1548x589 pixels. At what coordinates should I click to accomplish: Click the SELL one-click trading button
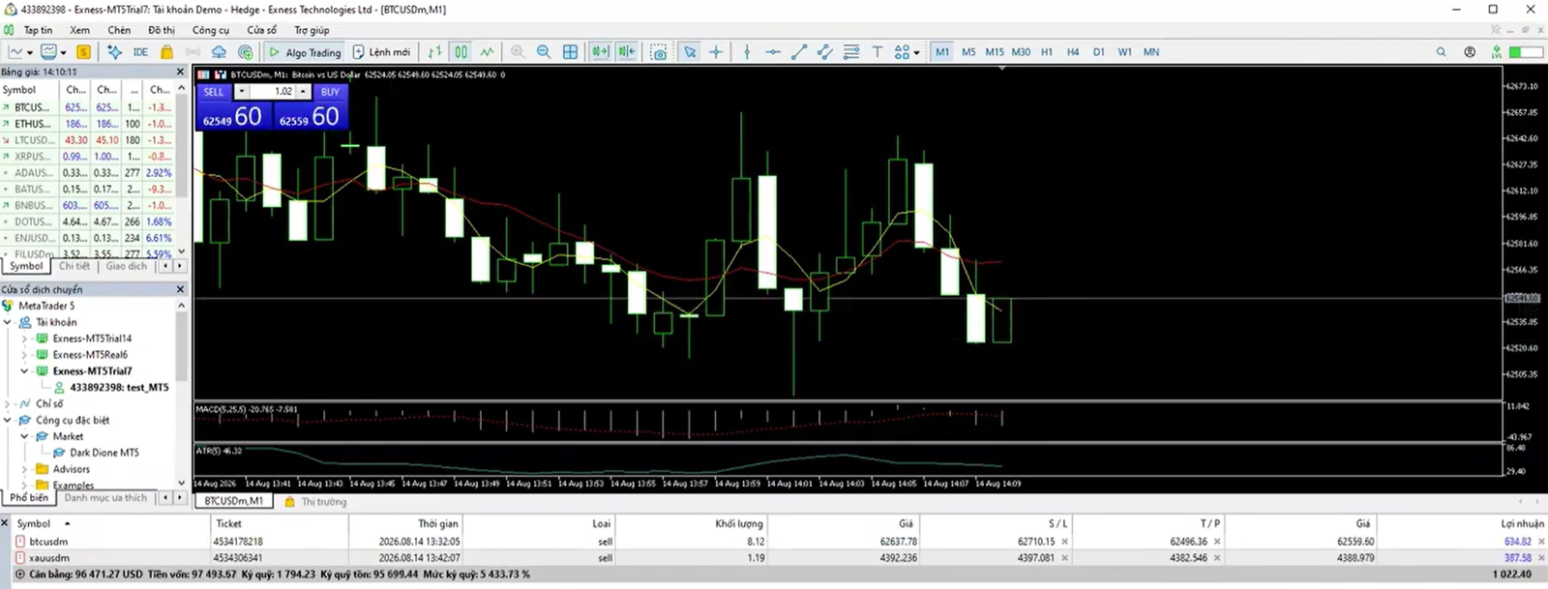pyautogui.click(x=214, y=92)
